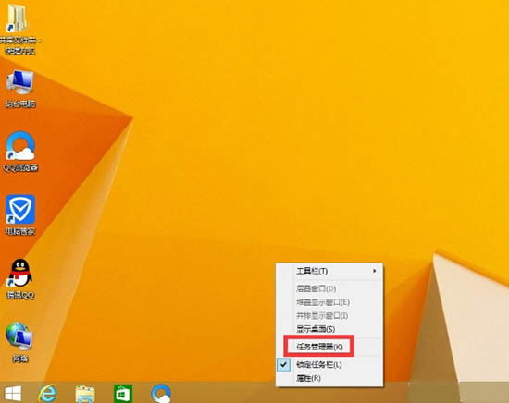Open the shared folder shortcut icon

point(18,18)
